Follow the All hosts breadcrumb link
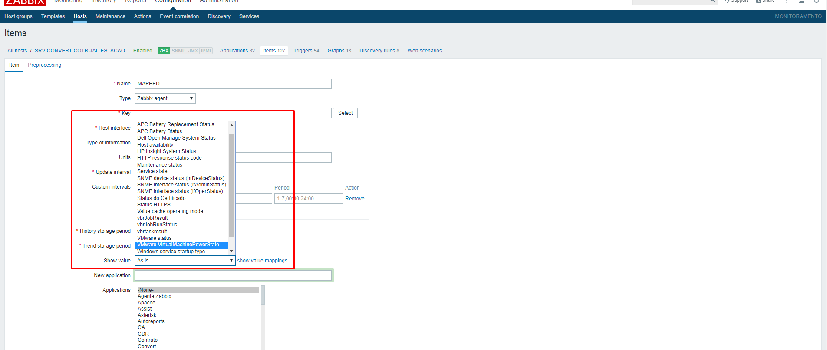Viewport: 827px width, 350px height. pos(17,51)
